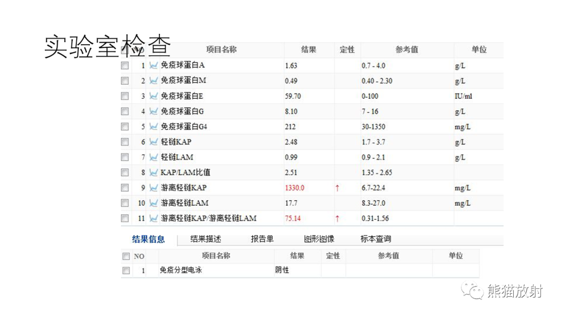Open the 标本查询 tab

(376, 239)
